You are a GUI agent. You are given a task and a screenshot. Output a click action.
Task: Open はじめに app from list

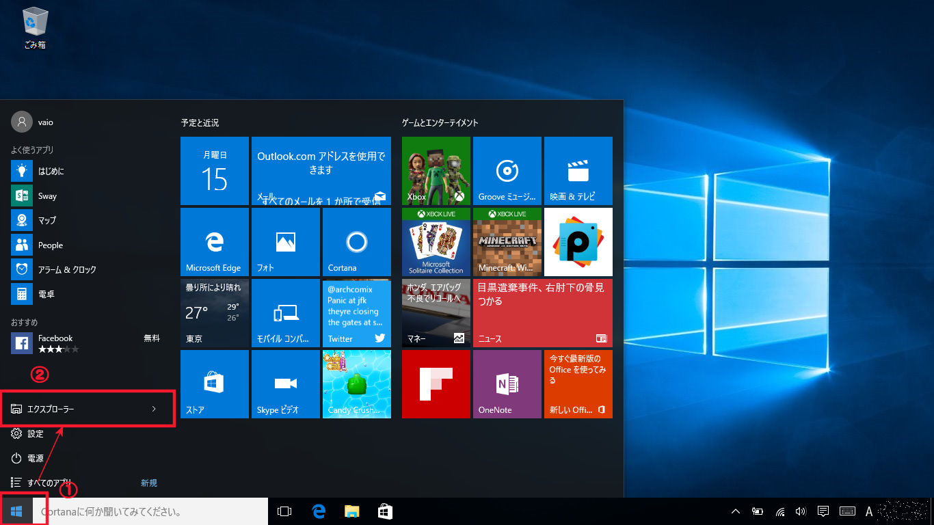pos(88,171)
